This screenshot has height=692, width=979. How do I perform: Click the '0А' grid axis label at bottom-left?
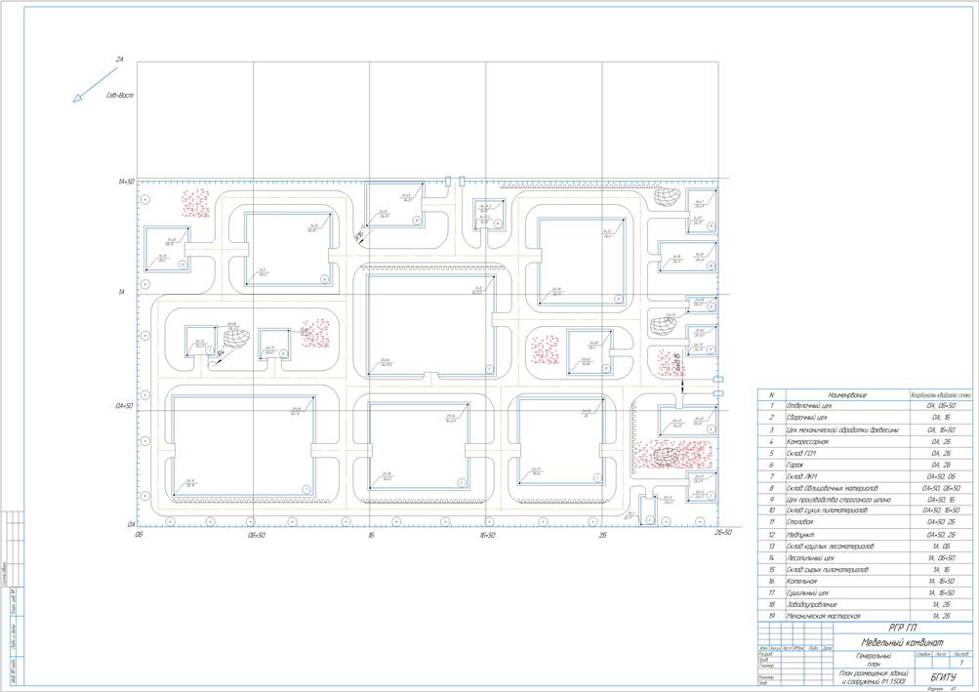point(131,525)
